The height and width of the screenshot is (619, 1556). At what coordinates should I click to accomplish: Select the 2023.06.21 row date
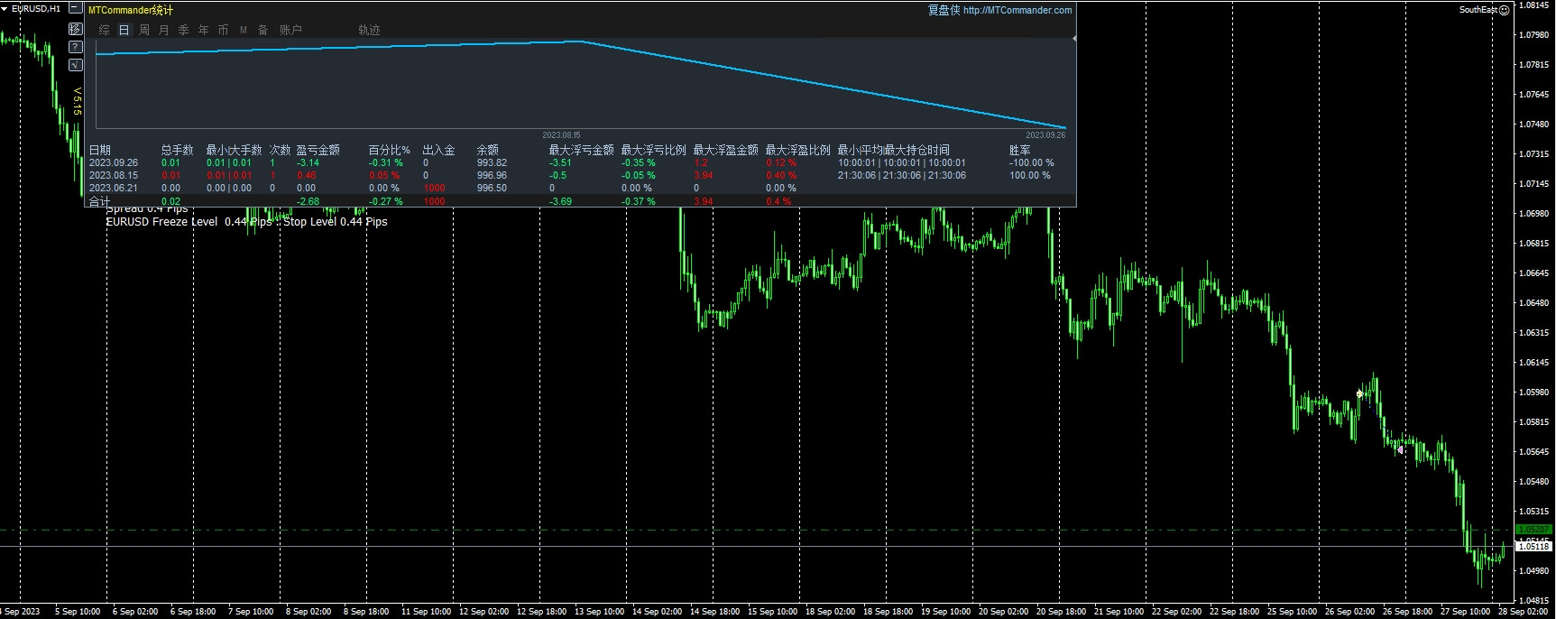tap(114, 189)
